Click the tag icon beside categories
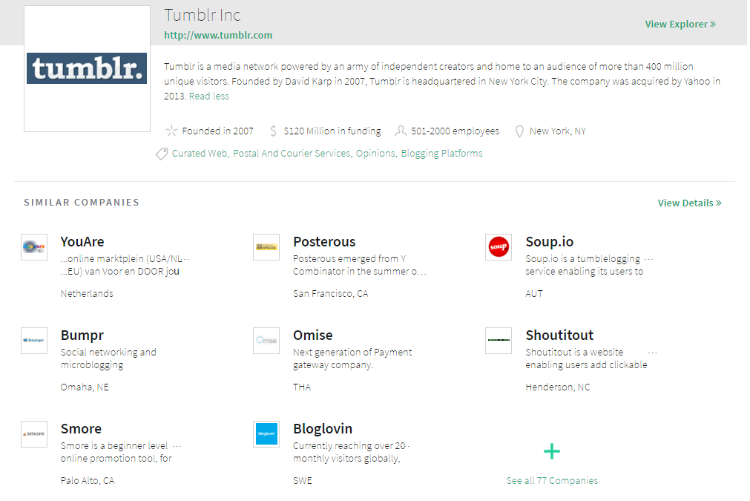The image size is (750, 501). pyautogui.click(x=162, y=154)
